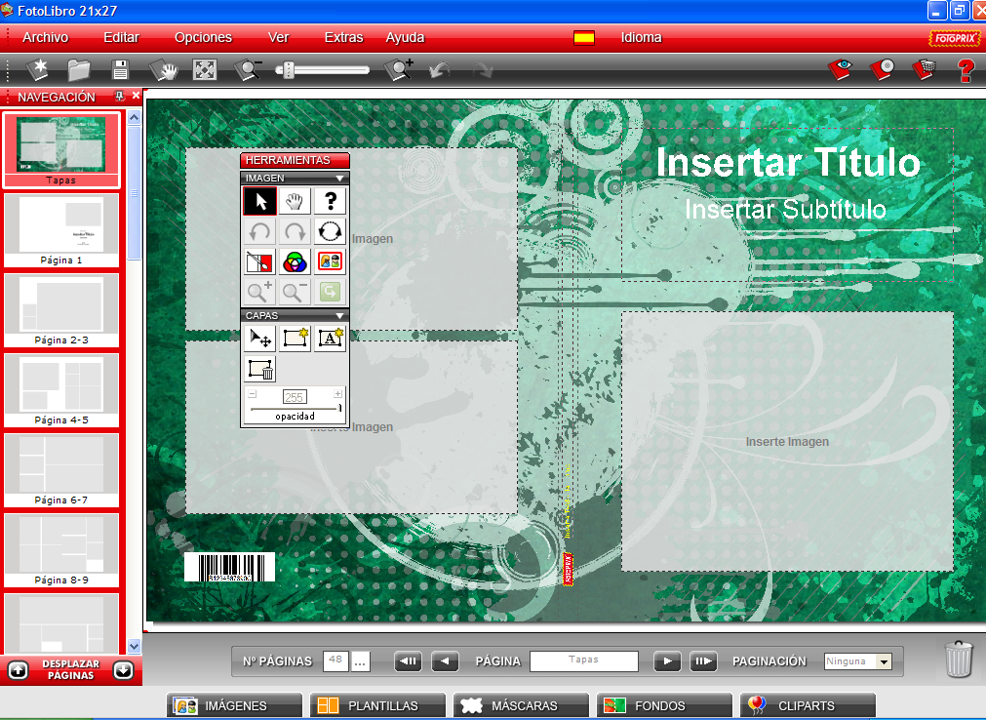The image size is (986, 720).
Task: Add a new image frame layer
Action: click(295, 339)
